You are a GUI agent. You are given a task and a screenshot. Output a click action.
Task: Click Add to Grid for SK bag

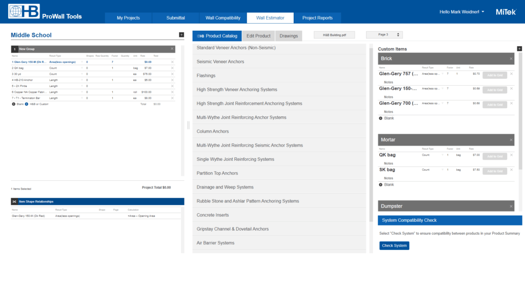(x=494, y=171)
